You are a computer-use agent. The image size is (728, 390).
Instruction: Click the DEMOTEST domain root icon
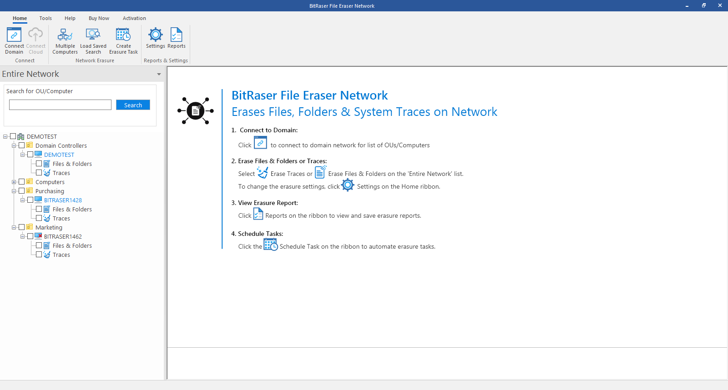pos(21,136)
